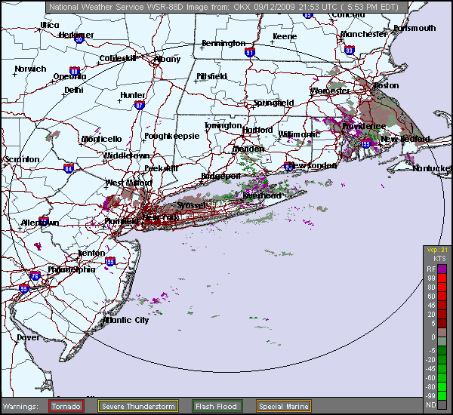Click the Boston city label
This screenshot has height=415, width=453.
pos(387,85)
